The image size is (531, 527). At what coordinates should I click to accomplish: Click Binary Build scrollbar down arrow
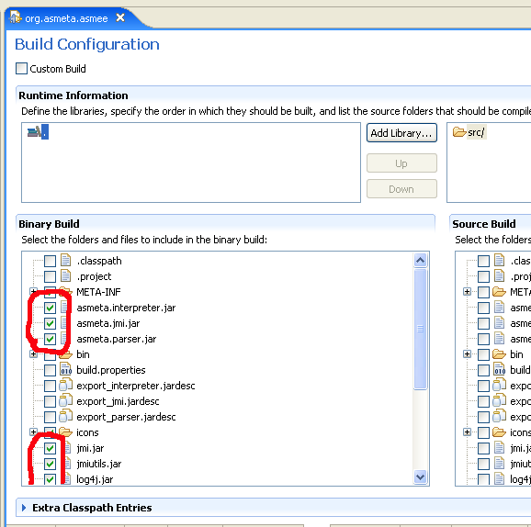pos(420,477)
